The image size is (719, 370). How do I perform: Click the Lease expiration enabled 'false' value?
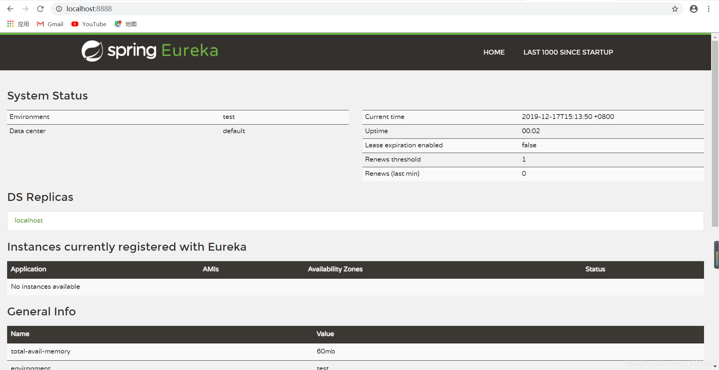(529, 145)
